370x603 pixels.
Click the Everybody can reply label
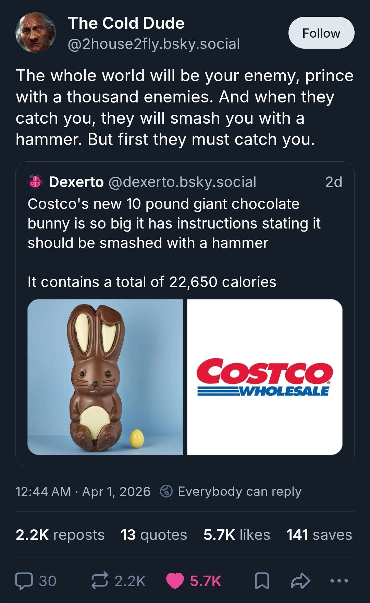pos(239,492)
